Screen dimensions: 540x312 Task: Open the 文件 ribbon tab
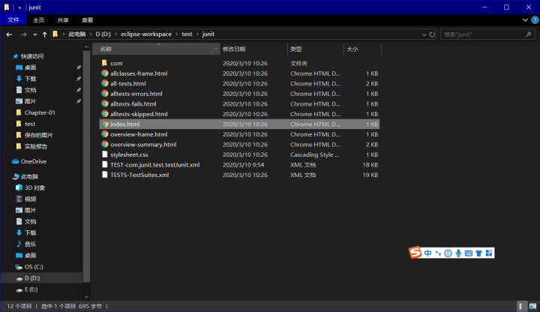[13, 20]
